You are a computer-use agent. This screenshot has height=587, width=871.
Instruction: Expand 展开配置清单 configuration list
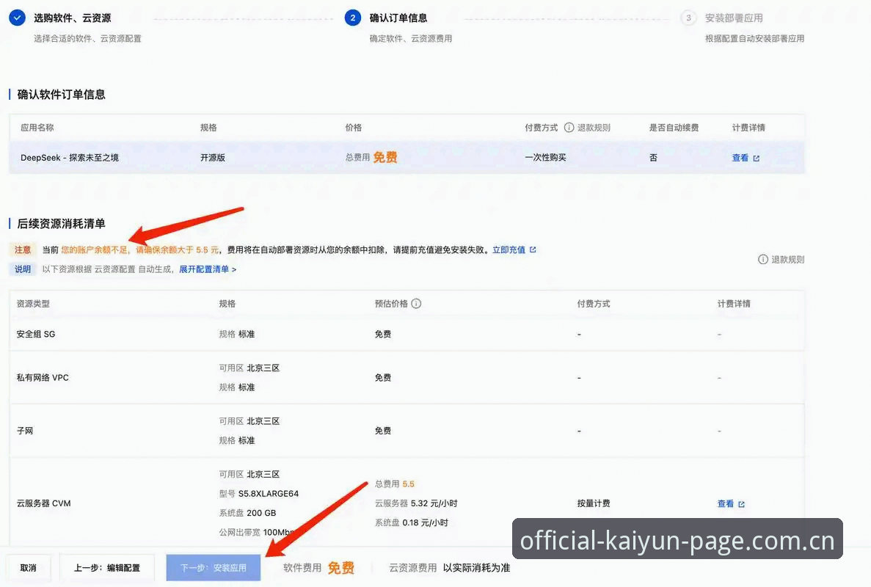207,269
